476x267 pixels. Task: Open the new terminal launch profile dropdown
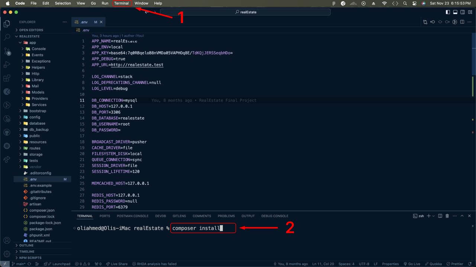434,216
